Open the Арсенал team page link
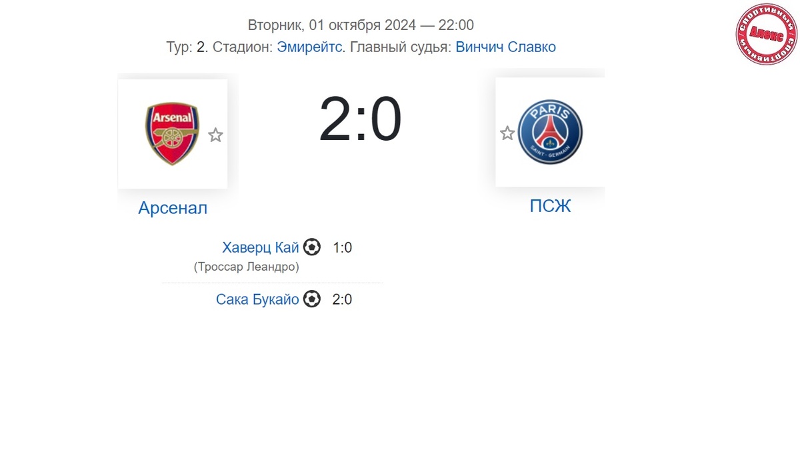The width and height of the screenshot is (800, 450). point(173,208)
